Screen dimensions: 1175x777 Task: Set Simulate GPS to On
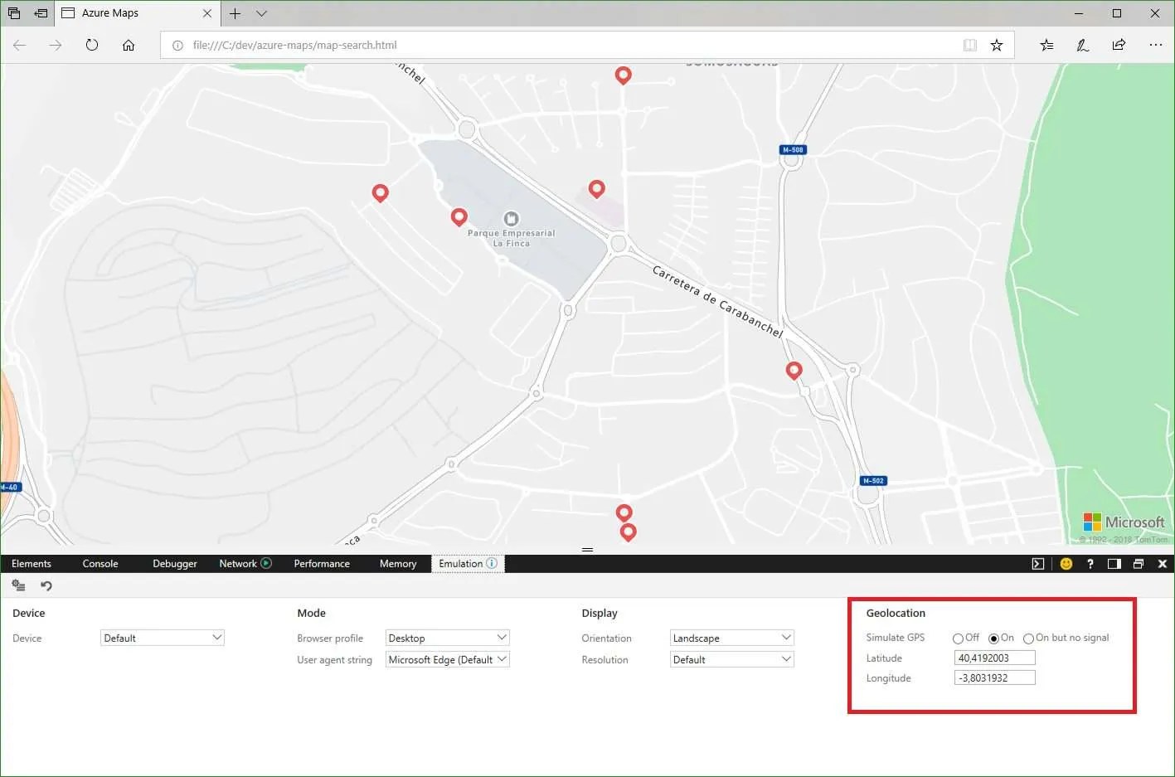pyautogui.click(x=993, y=639)
